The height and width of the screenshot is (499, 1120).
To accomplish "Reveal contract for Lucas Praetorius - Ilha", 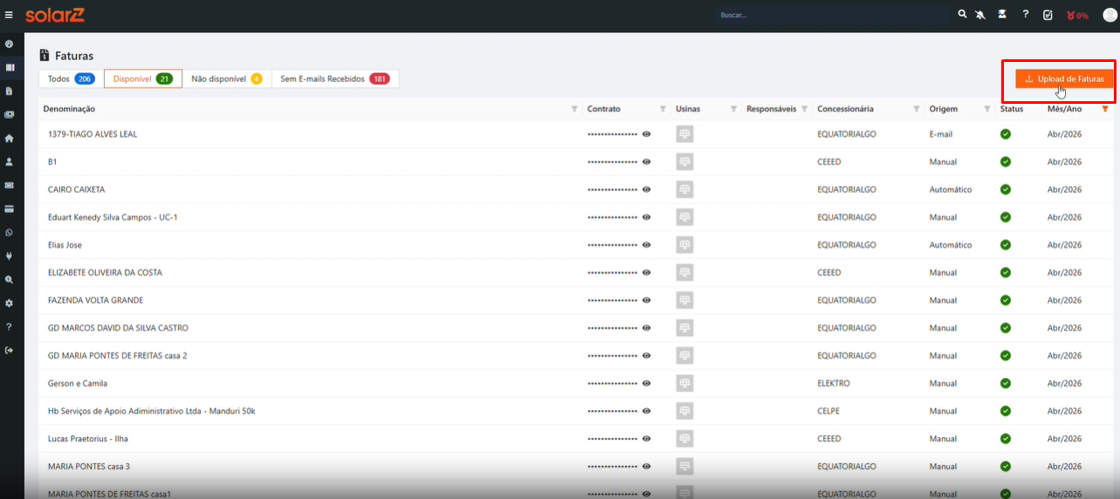I will (x=647, y=439).
